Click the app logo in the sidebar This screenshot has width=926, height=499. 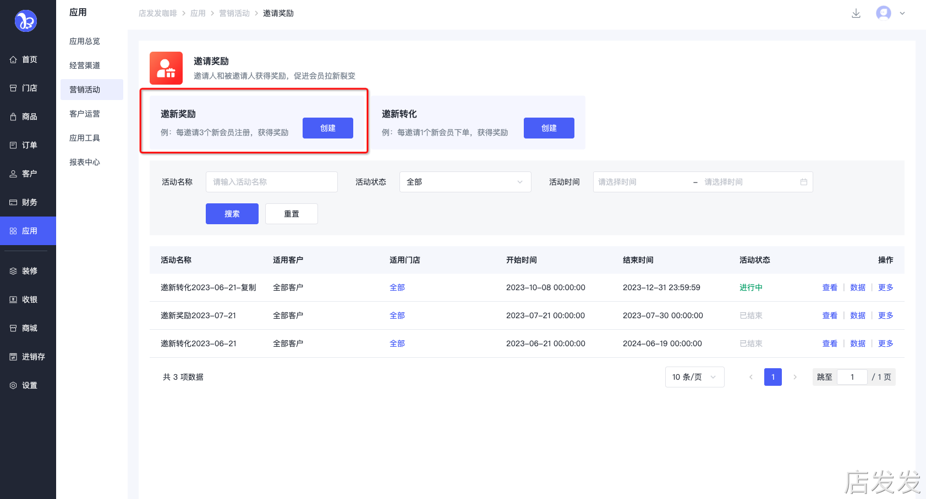[25, 21]
